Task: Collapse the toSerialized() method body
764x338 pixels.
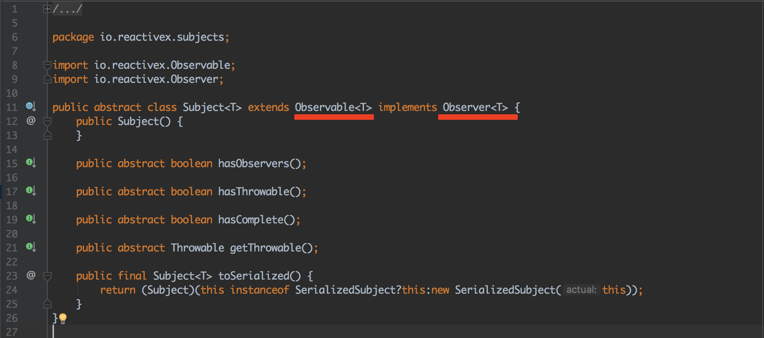Action: click(47, 276)
